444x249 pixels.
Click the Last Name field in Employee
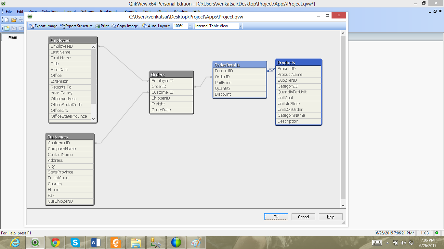70,52
